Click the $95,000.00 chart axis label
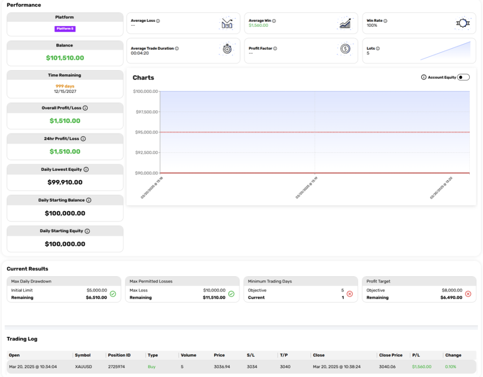The height and width of the screenshot is (377, 483). [x=146, y=132]
